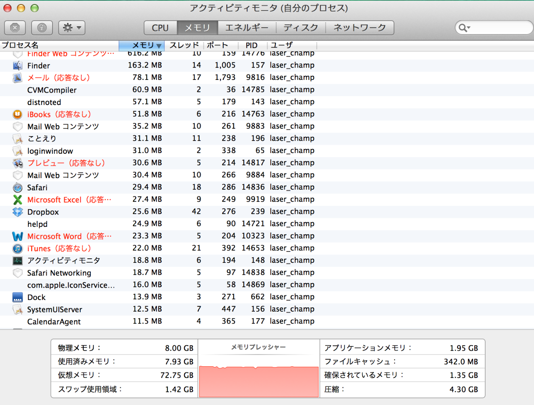534x405 pixels.
Task: Click the quit process toolbar button
Action: pyautogui.click(x=15, y=28)
